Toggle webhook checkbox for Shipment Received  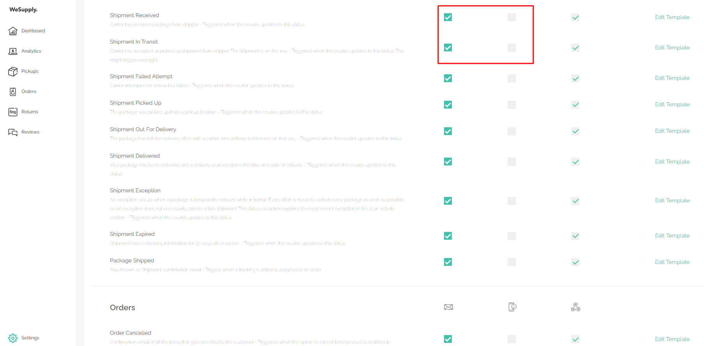click(x=575, y=17)
